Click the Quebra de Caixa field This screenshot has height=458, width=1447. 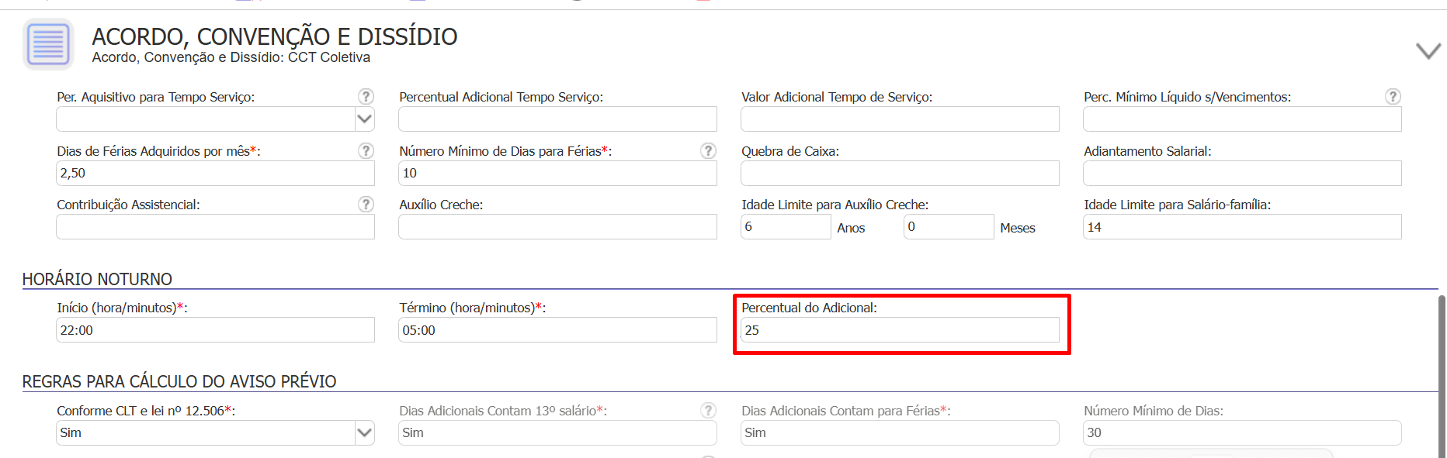pyautogui.click(x=900, y=174)
